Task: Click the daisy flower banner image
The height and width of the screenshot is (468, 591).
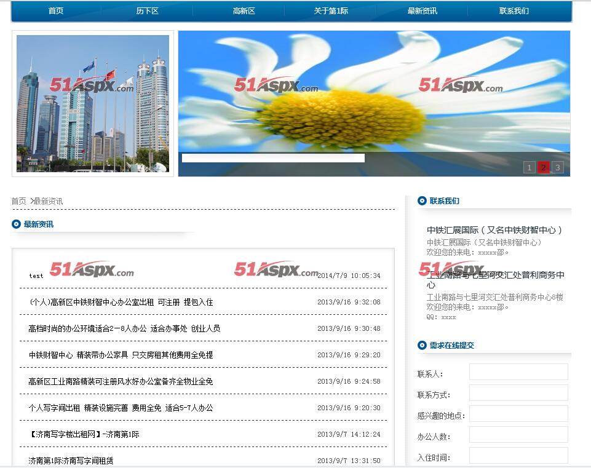Action: pyautogui.click(x=374, y=103)
